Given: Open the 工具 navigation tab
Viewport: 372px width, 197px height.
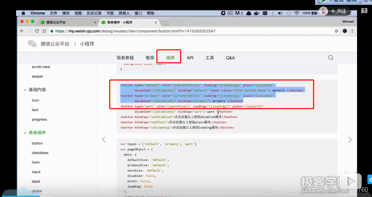Looking at the screenshot, I should point(210,58).
